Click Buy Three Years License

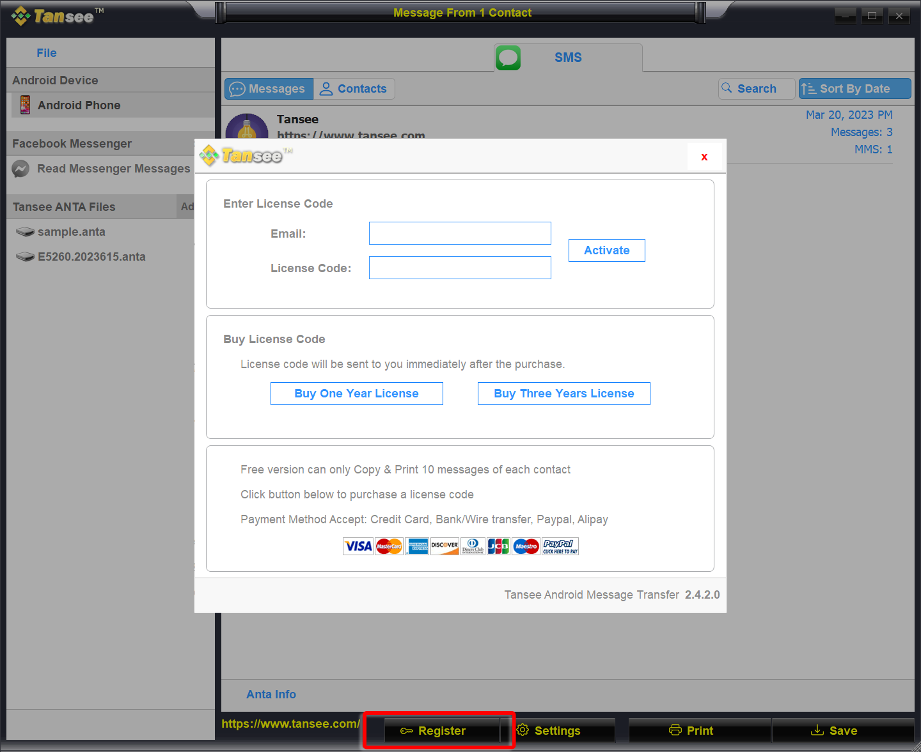564,394
